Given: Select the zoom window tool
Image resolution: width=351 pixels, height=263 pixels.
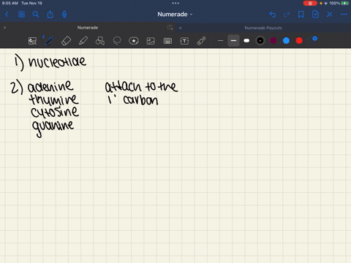Looking at the screenshot, I should pyautogui.click(x=32, y=41).
